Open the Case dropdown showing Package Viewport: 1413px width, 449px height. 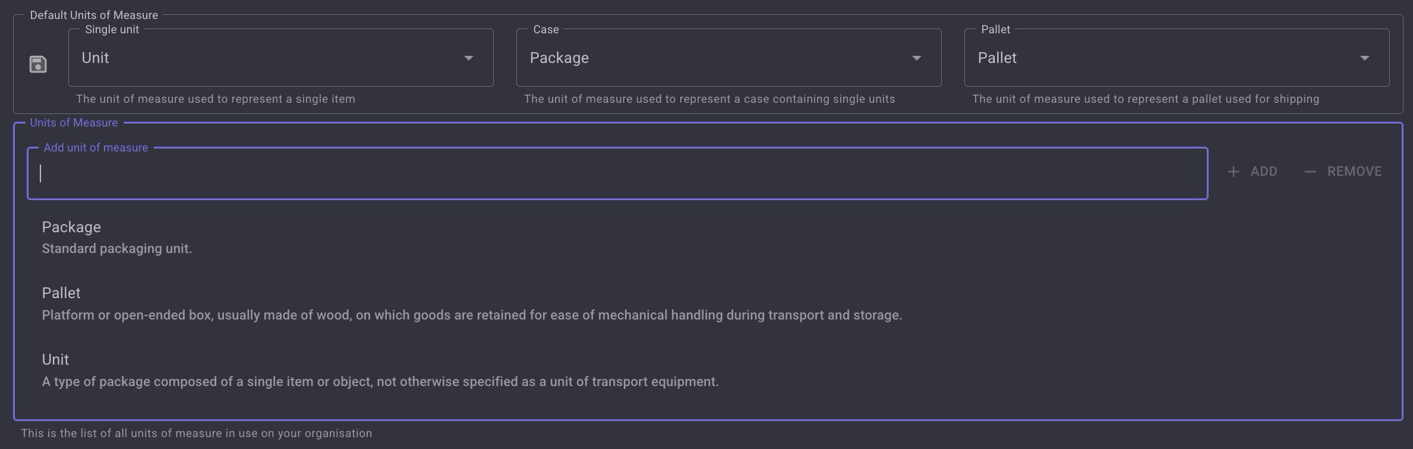[x=728, y=58]
